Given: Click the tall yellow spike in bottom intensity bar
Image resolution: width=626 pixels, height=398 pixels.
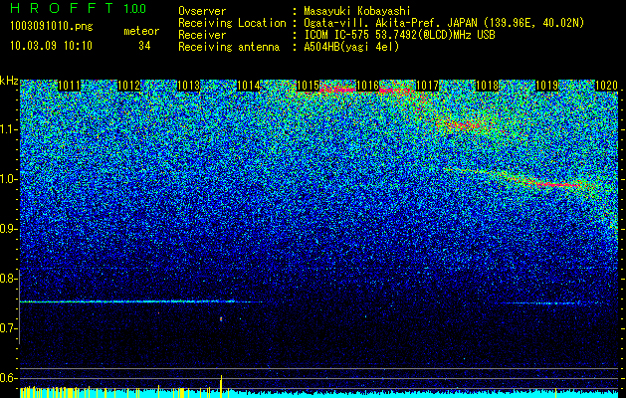Looking at the screenshot, I should tap(221, 386).
